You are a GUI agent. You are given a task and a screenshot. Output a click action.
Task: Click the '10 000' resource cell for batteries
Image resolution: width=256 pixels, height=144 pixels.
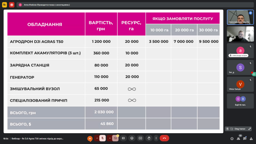[x=132, y=53]
